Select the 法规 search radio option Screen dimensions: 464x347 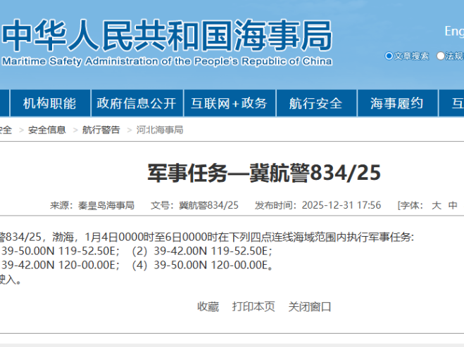coord(441,56)
